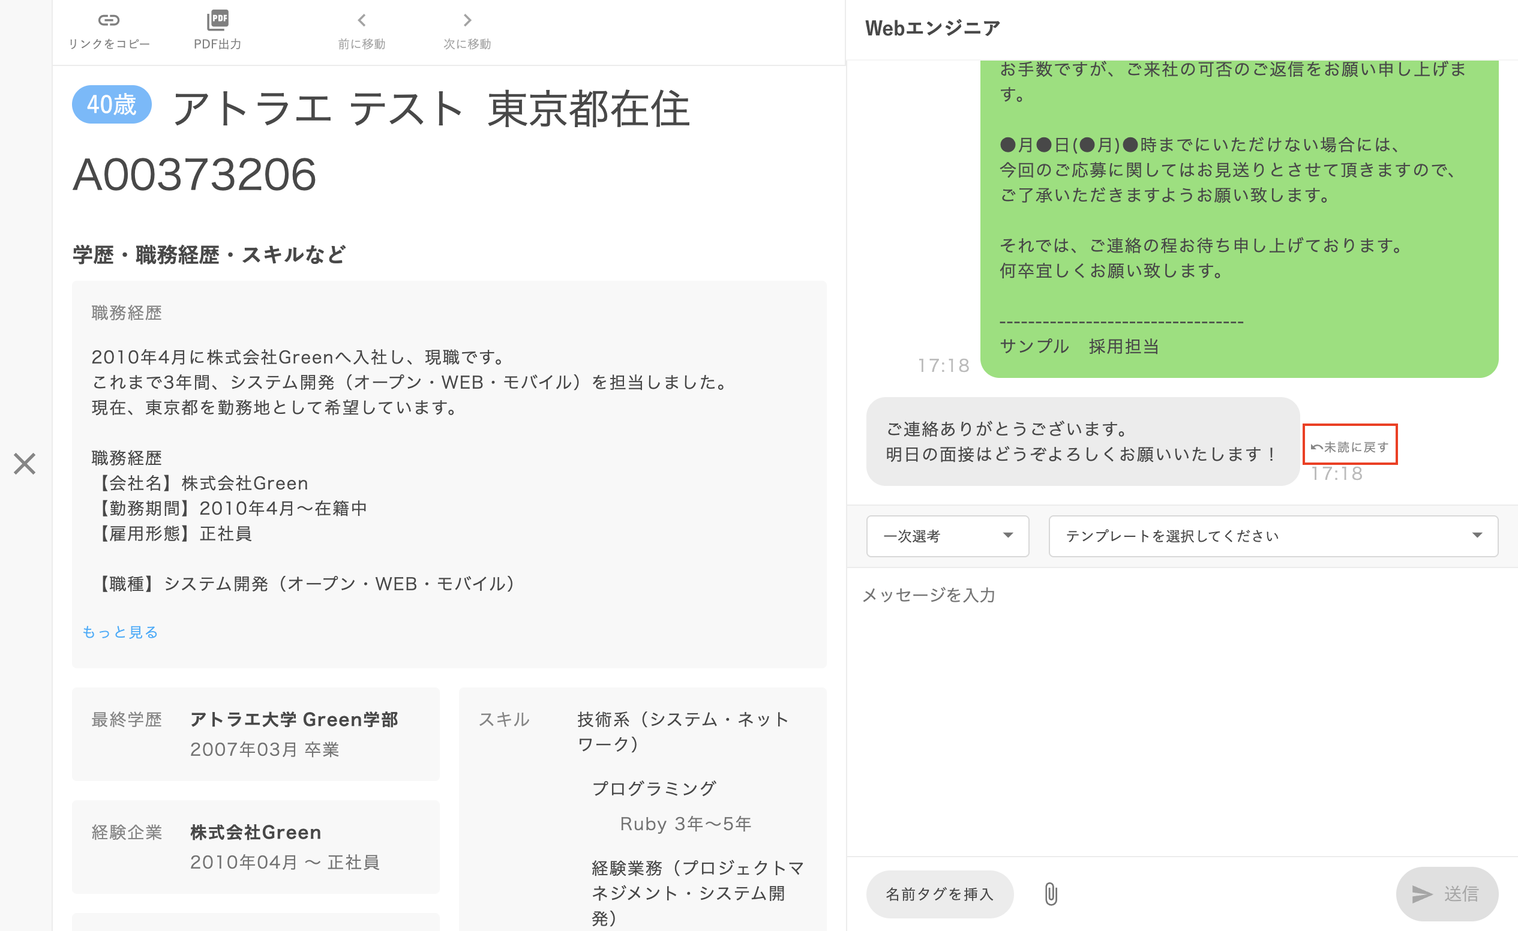The width and height of the screenshot is (1518, 931).
Task: Click the Ruby 3年〜5年 skill entry
Action: pyautogui.click(x=685, y=824)
